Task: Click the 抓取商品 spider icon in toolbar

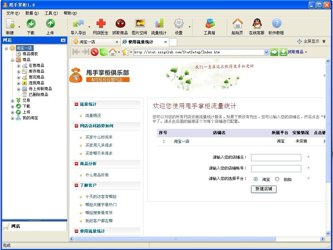Action: point(120,23)
